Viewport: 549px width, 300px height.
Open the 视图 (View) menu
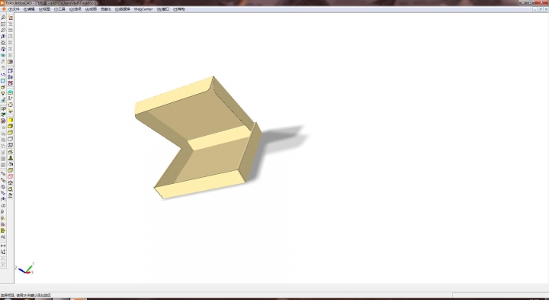point(44,9)
